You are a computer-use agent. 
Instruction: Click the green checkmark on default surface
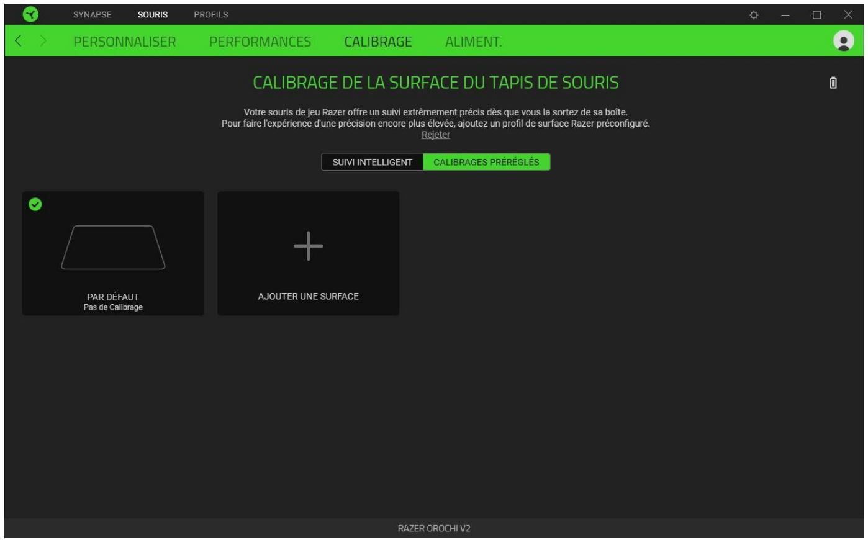pyautogui.click(x=35, y=204)
